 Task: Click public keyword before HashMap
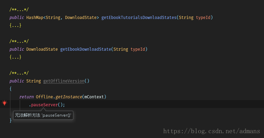[17, 18]
